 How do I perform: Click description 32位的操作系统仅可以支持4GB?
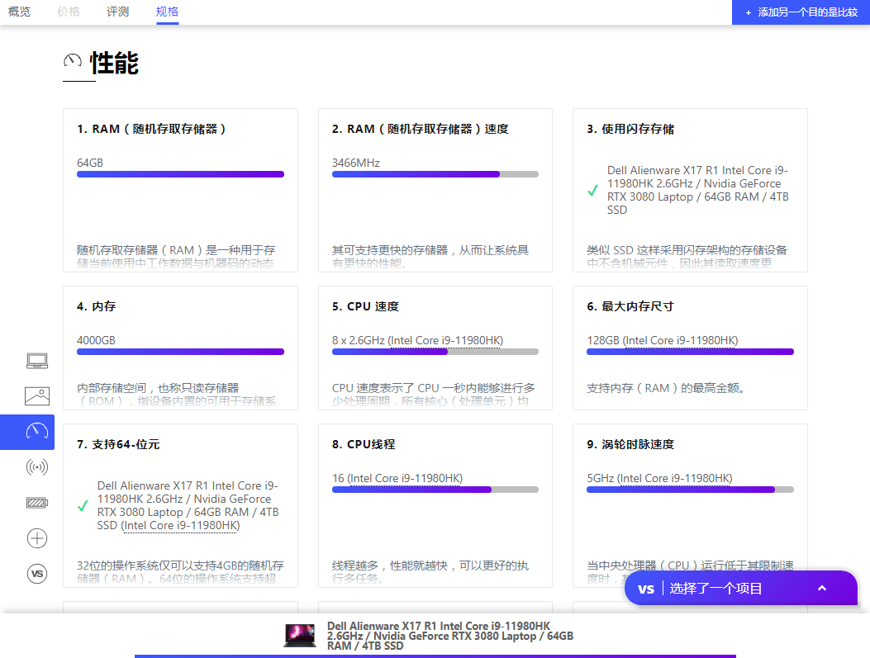(x=180, y=571)
